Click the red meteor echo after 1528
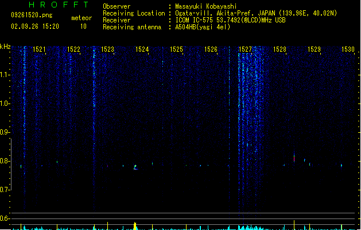The image size is (361, 230). click(x=294, y=158)
